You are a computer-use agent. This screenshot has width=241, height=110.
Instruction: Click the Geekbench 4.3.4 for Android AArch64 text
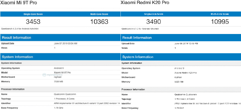pos(20,28)
